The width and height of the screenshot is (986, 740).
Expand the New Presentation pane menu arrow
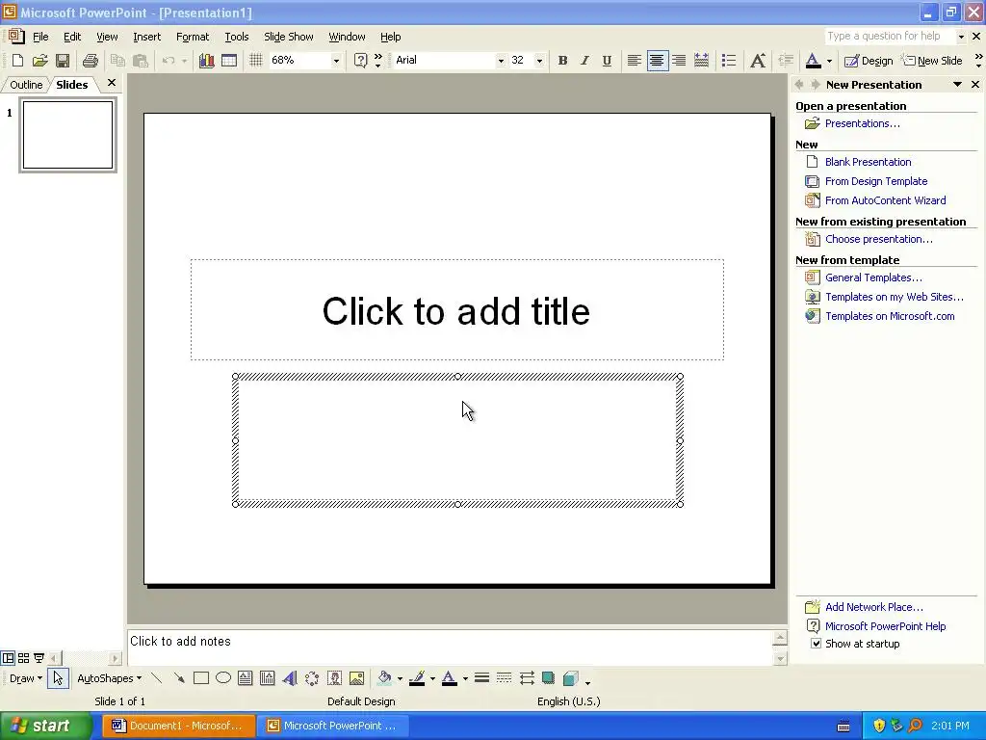pos(957,85)
